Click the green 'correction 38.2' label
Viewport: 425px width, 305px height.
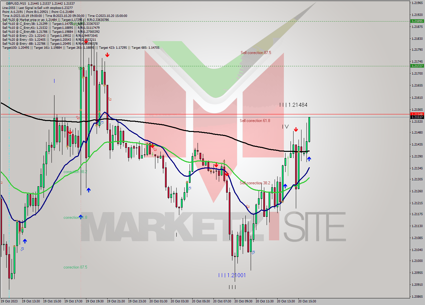click(75, 172)
